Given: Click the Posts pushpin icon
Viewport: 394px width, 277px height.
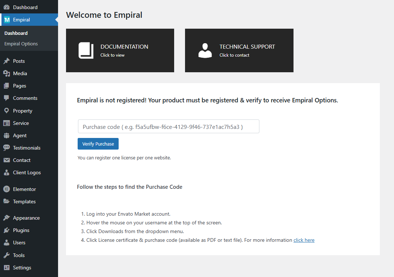Looking at the screenshot, I should click(x=7, y=61).
